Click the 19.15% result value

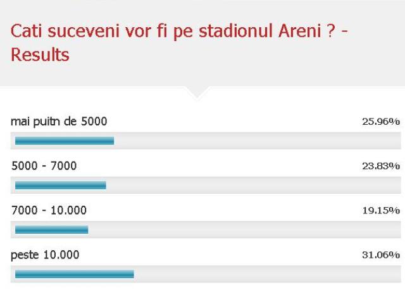click(x=381, y=210)
